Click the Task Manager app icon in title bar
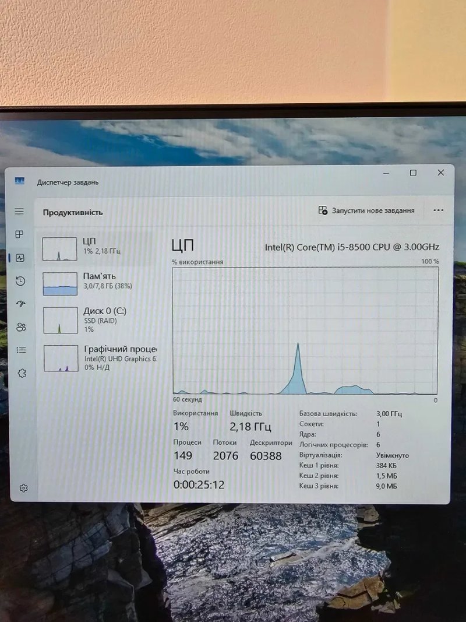Image resolution: width=466 pixels, height=622 pixels. tap(20, 181)
